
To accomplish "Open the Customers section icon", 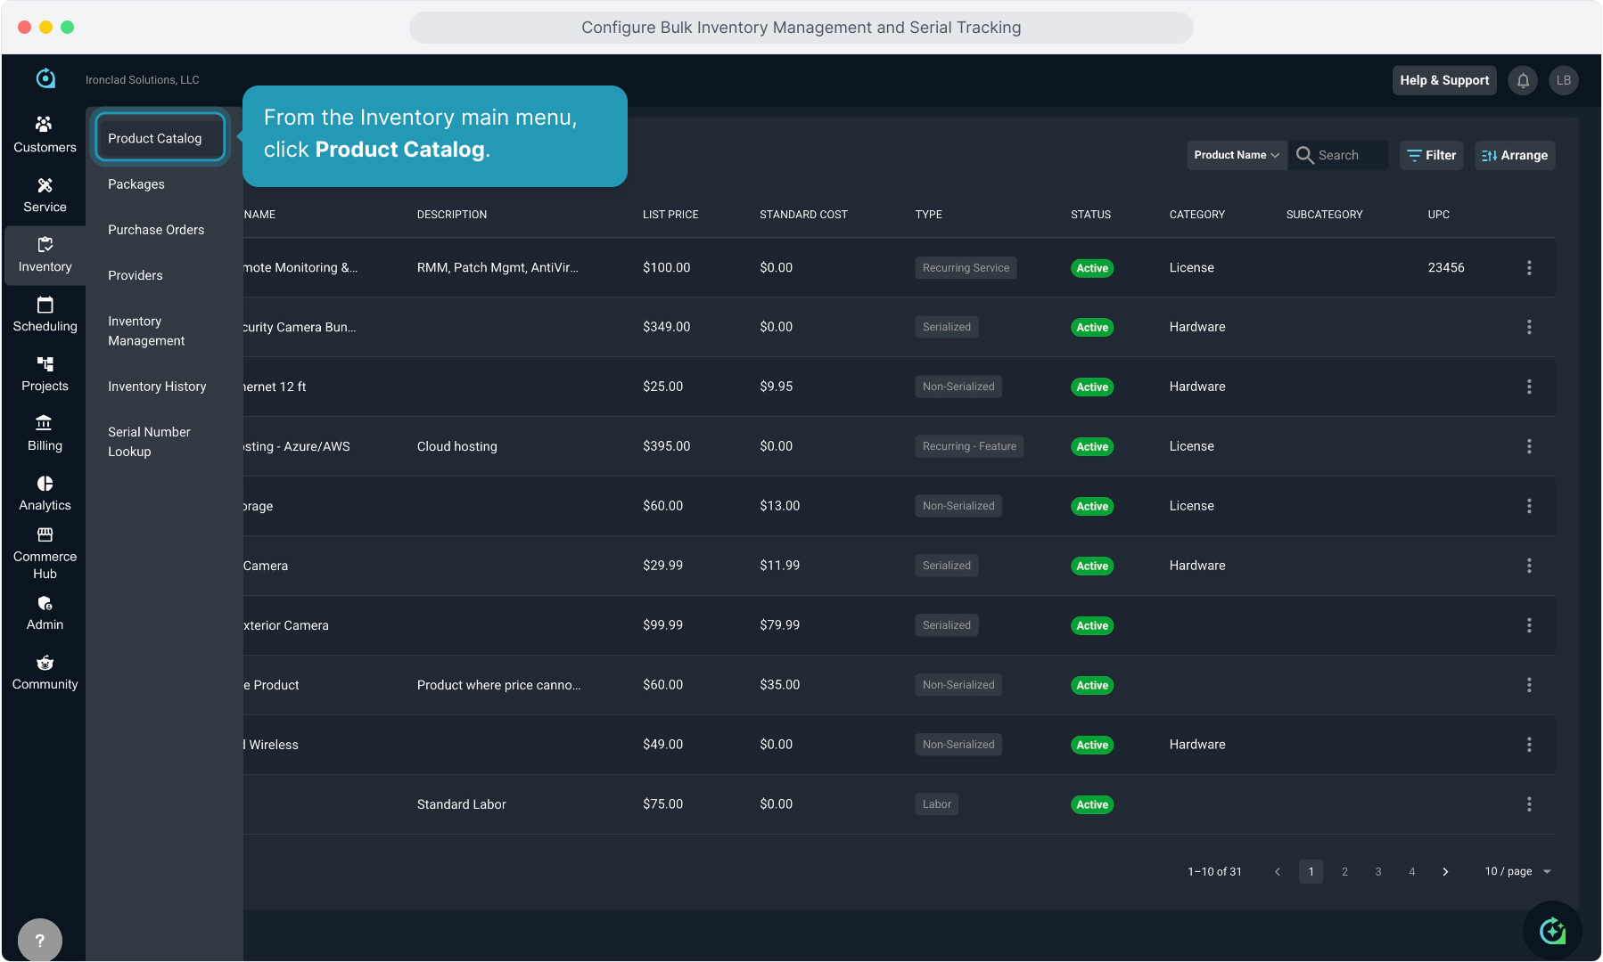I will [45, 125].
